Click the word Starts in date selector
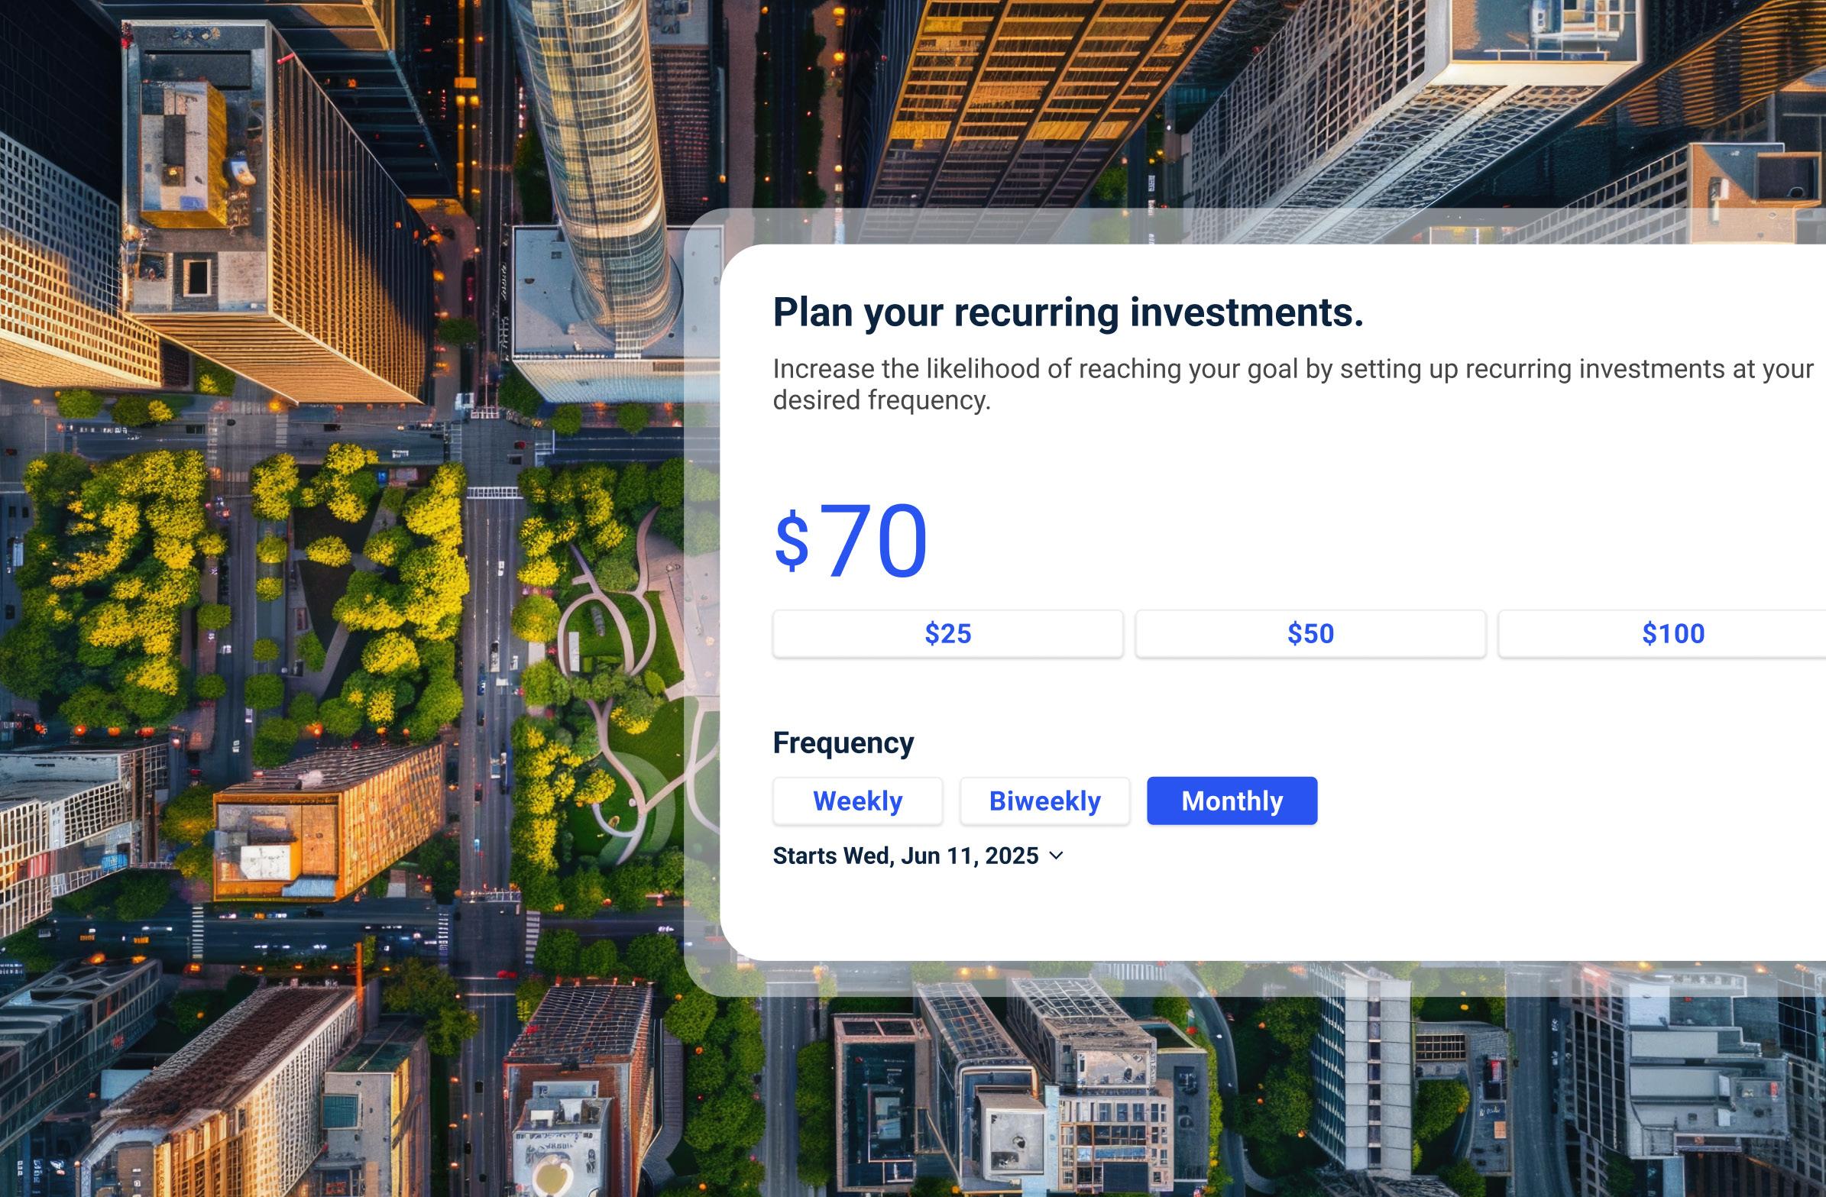The image size is (1826, 1197). (x=805, y=856)
